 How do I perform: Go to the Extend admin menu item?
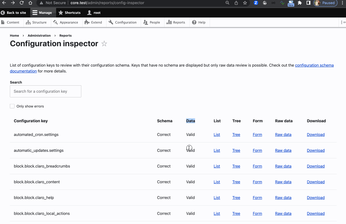[93, 22]
